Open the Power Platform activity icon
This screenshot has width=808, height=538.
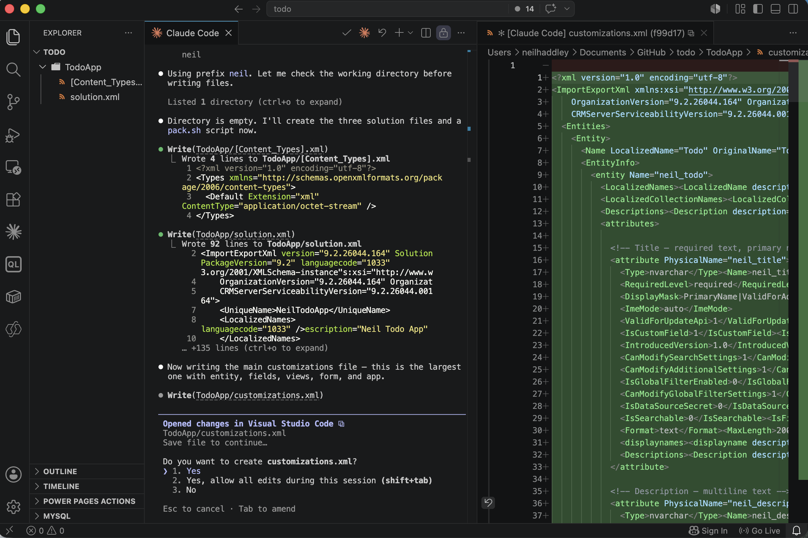pyautogui.click(x=14, y=329)
